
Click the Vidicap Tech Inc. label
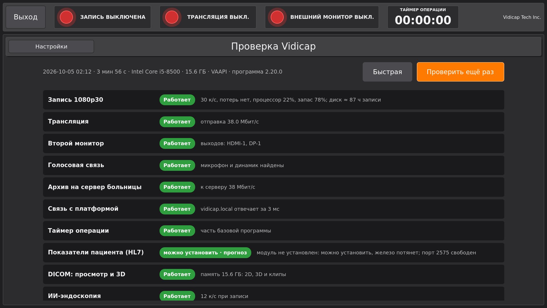point(522,17)
